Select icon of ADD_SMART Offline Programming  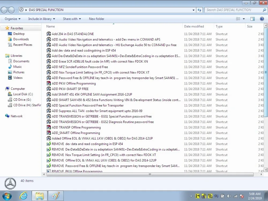[49, 133]
